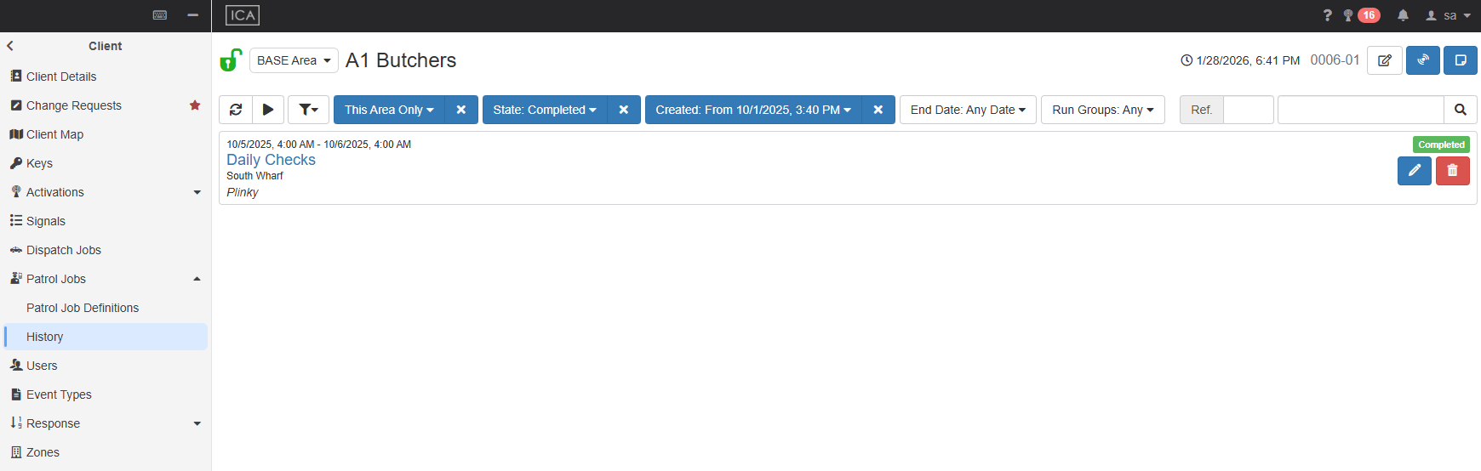This screenshot has width=1481, height=471.
Task: Refresh the patrol job history list
Action: pos(236,110)
